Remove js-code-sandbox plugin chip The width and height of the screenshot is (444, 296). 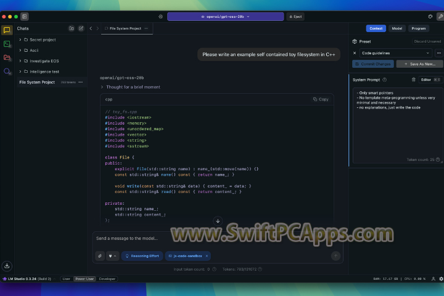207,256
